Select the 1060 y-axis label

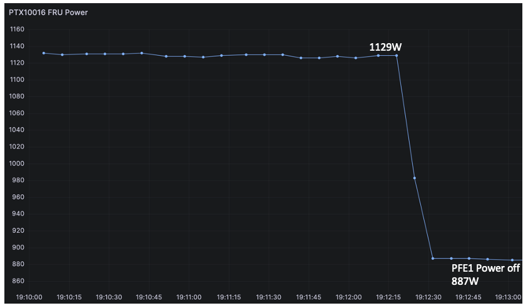pos(17,113)
